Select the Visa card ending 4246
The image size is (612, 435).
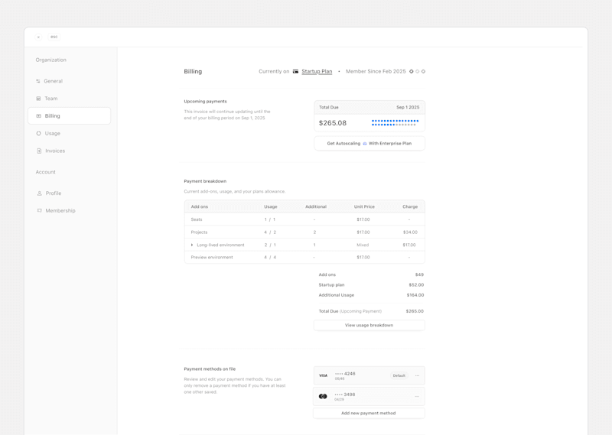click(369, 375)
